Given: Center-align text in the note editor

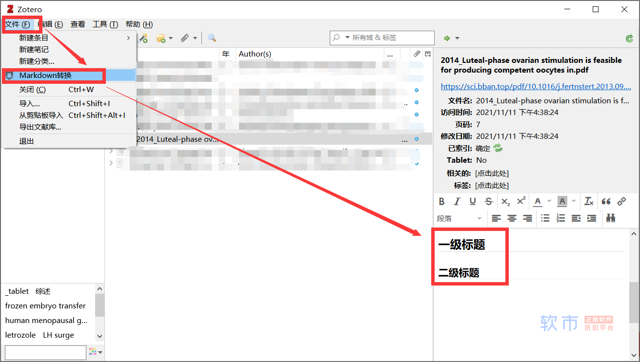Looking at the screenshot, I should 512,218.
